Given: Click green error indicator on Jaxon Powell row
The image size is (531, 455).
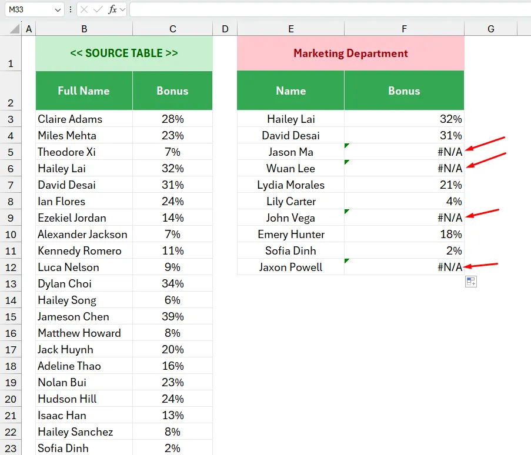Looking at the screenshot, I should tap(347, 260).
